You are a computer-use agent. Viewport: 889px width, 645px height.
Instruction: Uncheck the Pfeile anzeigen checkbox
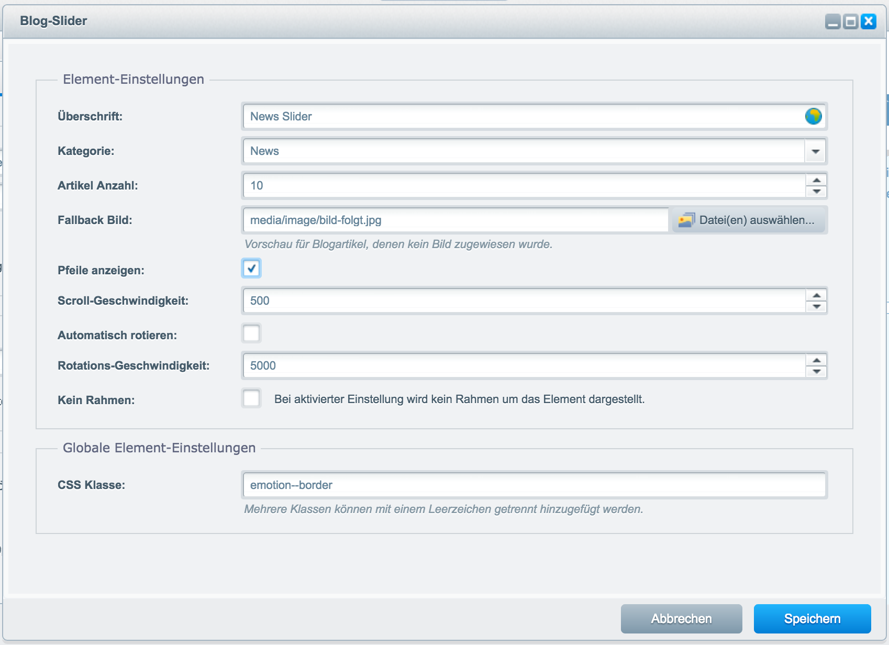coord(251,269)
